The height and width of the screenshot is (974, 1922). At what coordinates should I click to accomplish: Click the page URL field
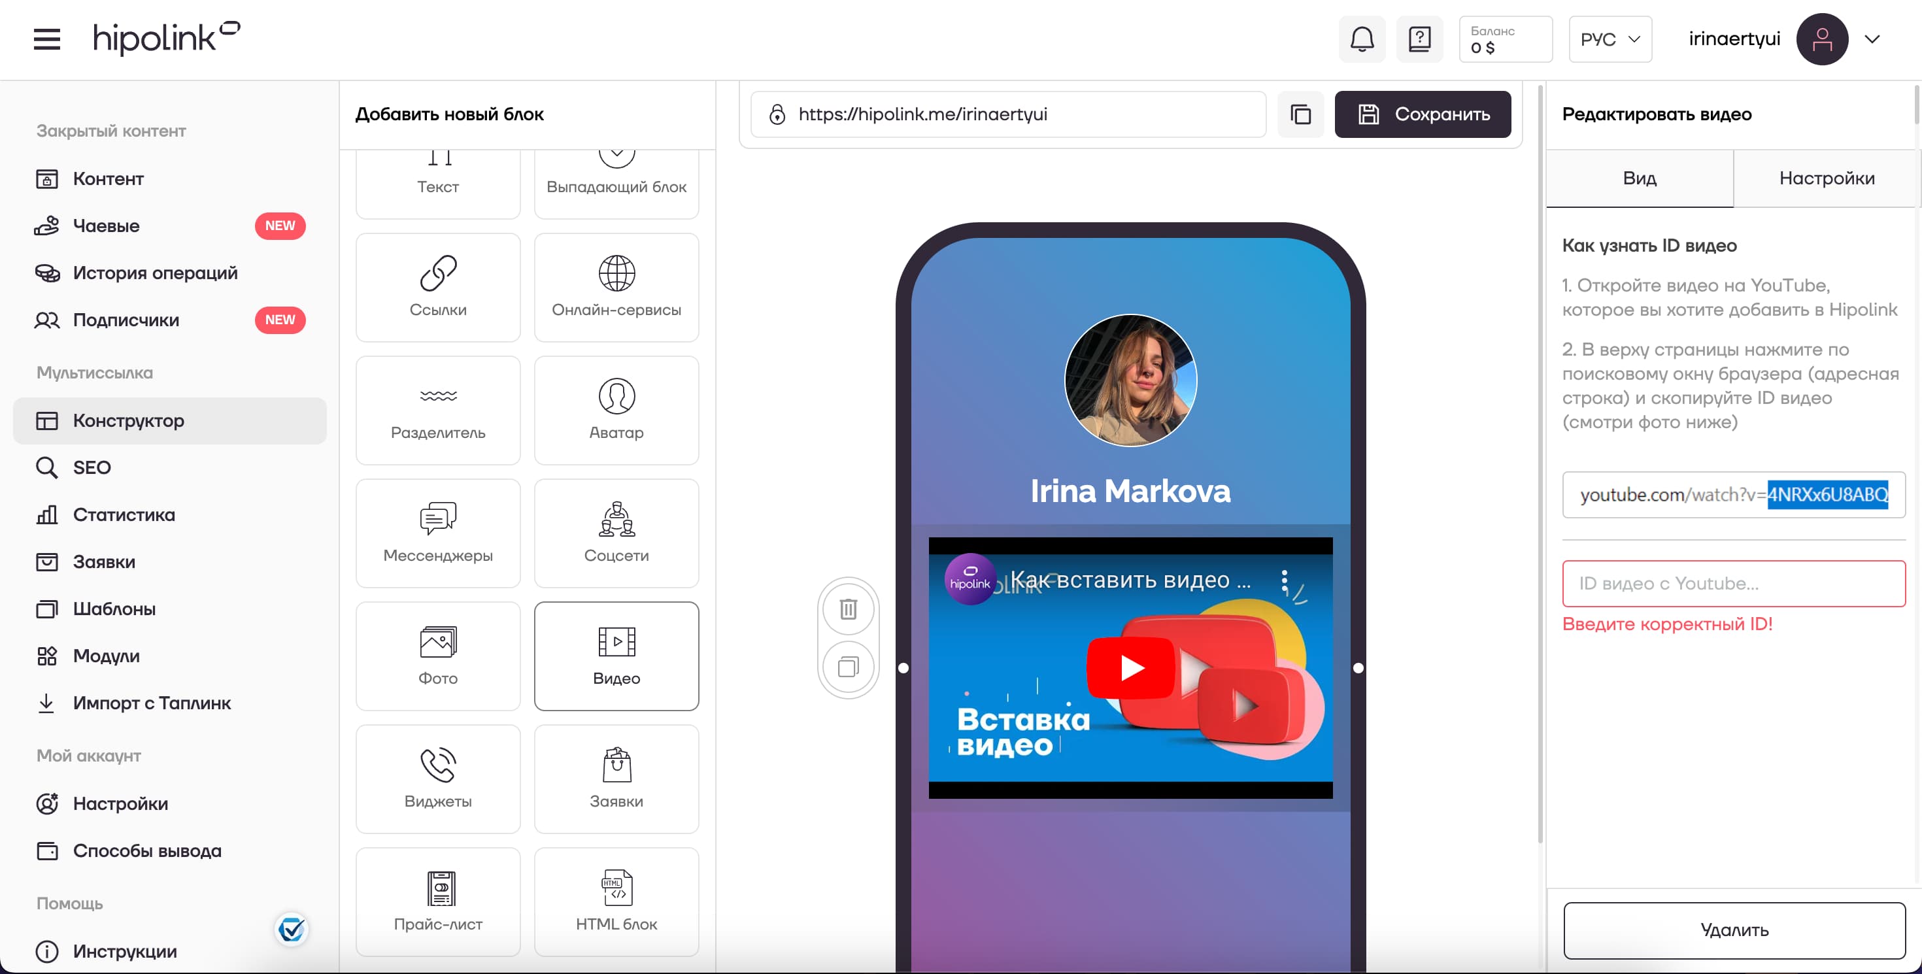[1008, 114]
